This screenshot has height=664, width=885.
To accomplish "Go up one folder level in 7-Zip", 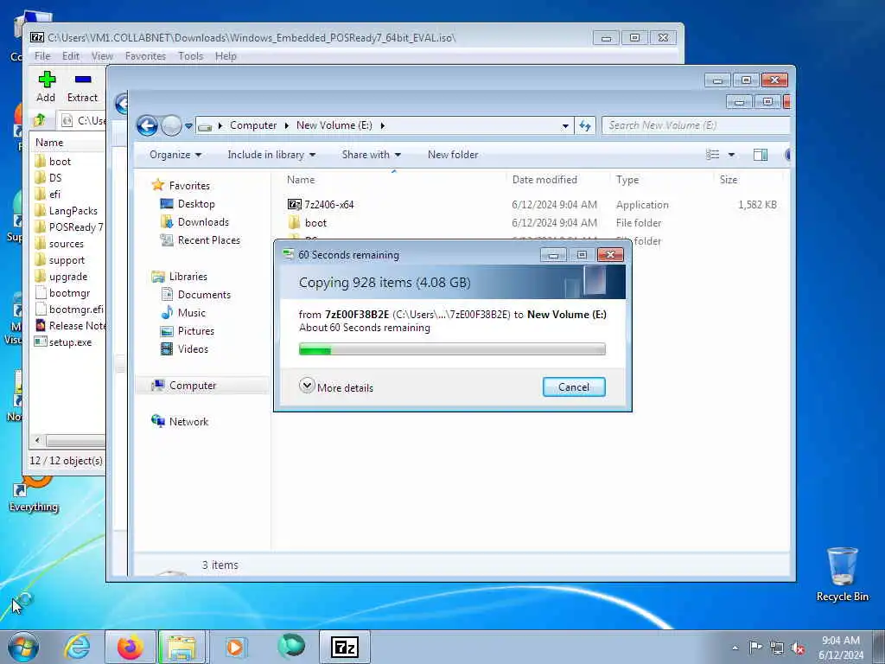I will pyautogui.click(x=40, y=120).
